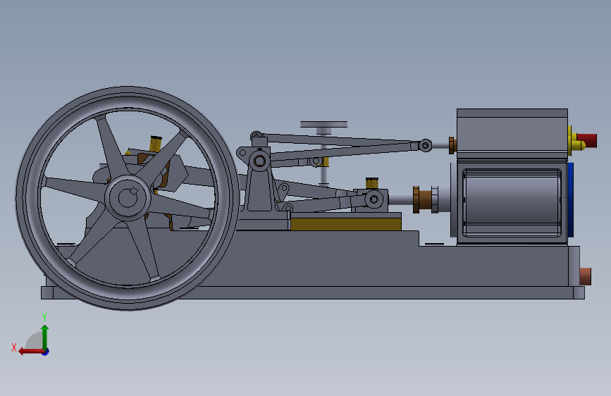Select the round handwheel disc above linkage
The width and height of the screenshot is (611, 396).
tap(323, 124)
